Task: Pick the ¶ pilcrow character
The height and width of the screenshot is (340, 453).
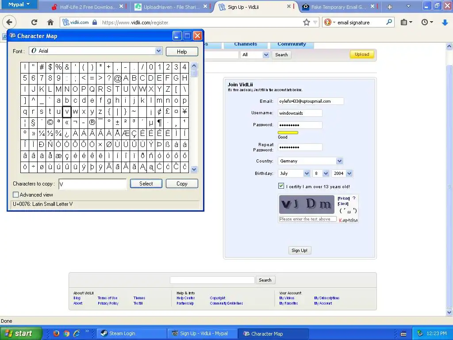Action: (x=159, y=122)
